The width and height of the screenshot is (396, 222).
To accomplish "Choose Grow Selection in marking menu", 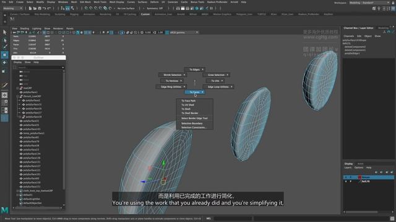I will click(216, 75).
